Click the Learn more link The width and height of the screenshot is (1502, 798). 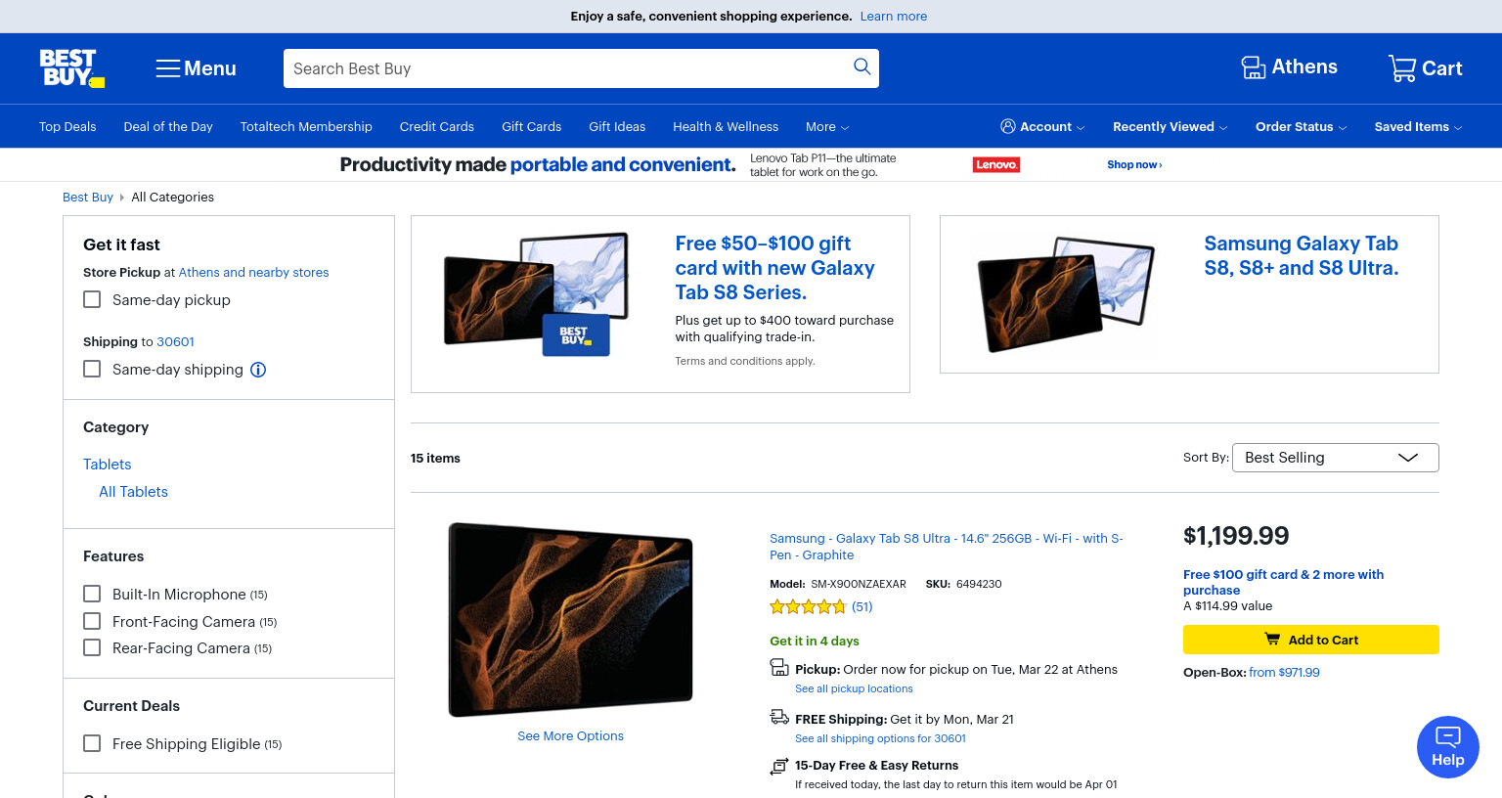pyautogui.click(x=894, y=17)
